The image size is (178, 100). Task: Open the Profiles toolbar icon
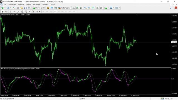(x=8, y=8)
